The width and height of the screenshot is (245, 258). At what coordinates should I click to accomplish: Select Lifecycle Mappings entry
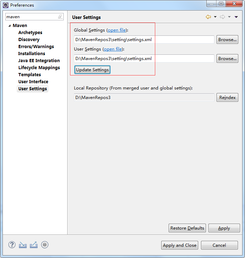(x=39, y=68)
